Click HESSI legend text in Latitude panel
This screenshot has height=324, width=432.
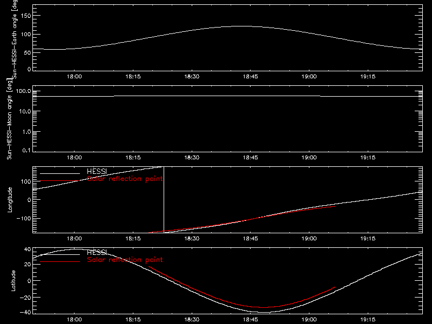[x=97, y=252]
